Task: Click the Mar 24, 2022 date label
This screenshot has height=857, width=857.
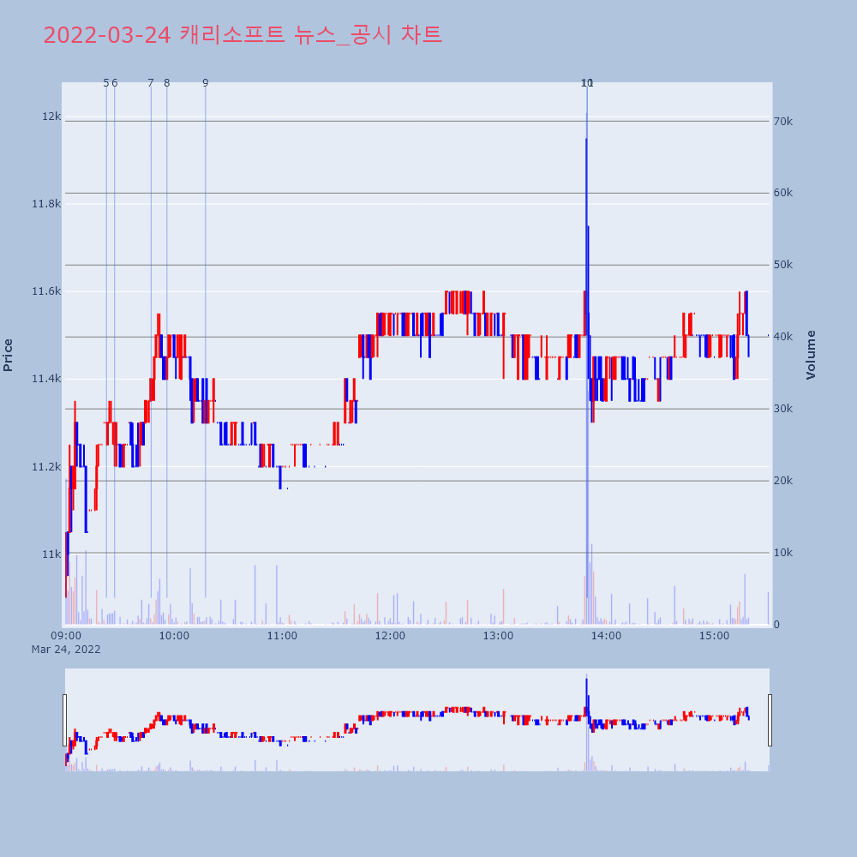Action: point(66,650)
